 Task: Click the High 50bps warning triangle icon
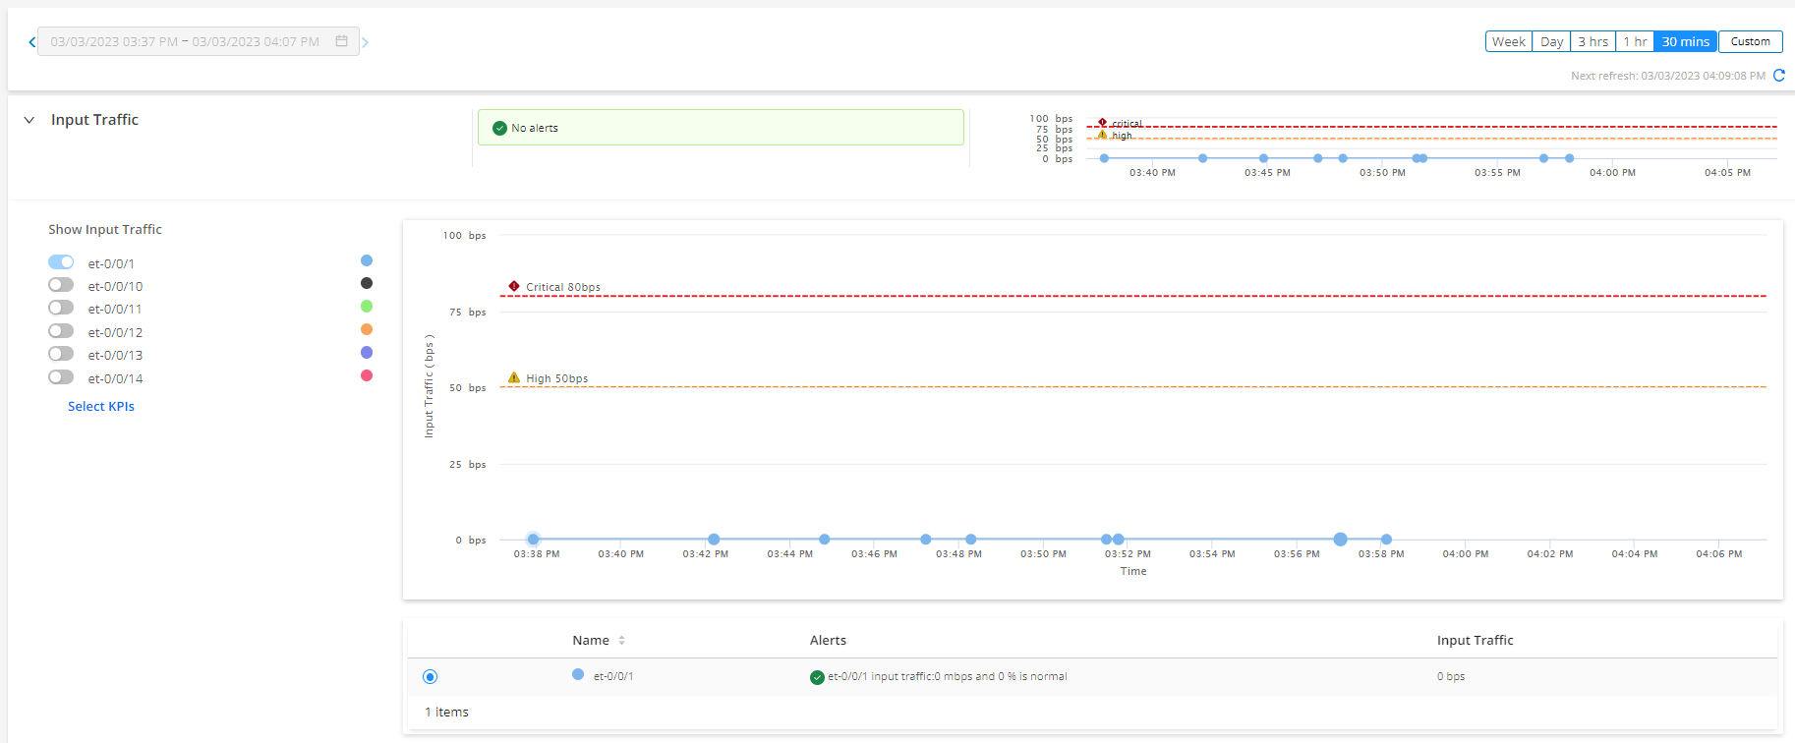coord(514,377)
